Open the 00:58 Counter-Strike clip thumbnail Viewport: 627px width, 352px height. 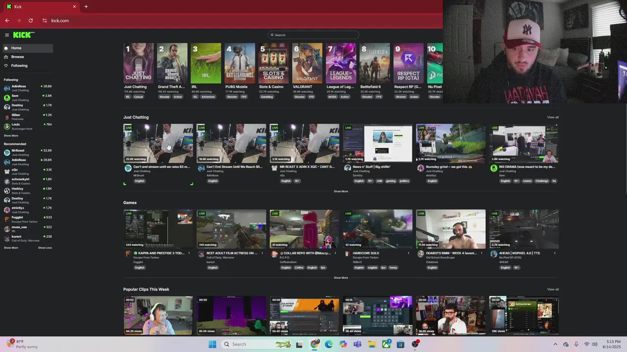tap(305, 315)
